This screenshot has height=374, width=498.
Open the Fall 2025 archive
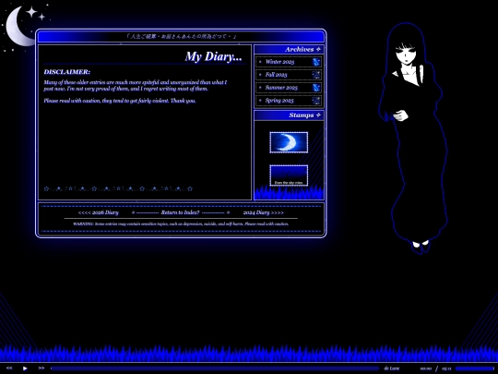276,75
